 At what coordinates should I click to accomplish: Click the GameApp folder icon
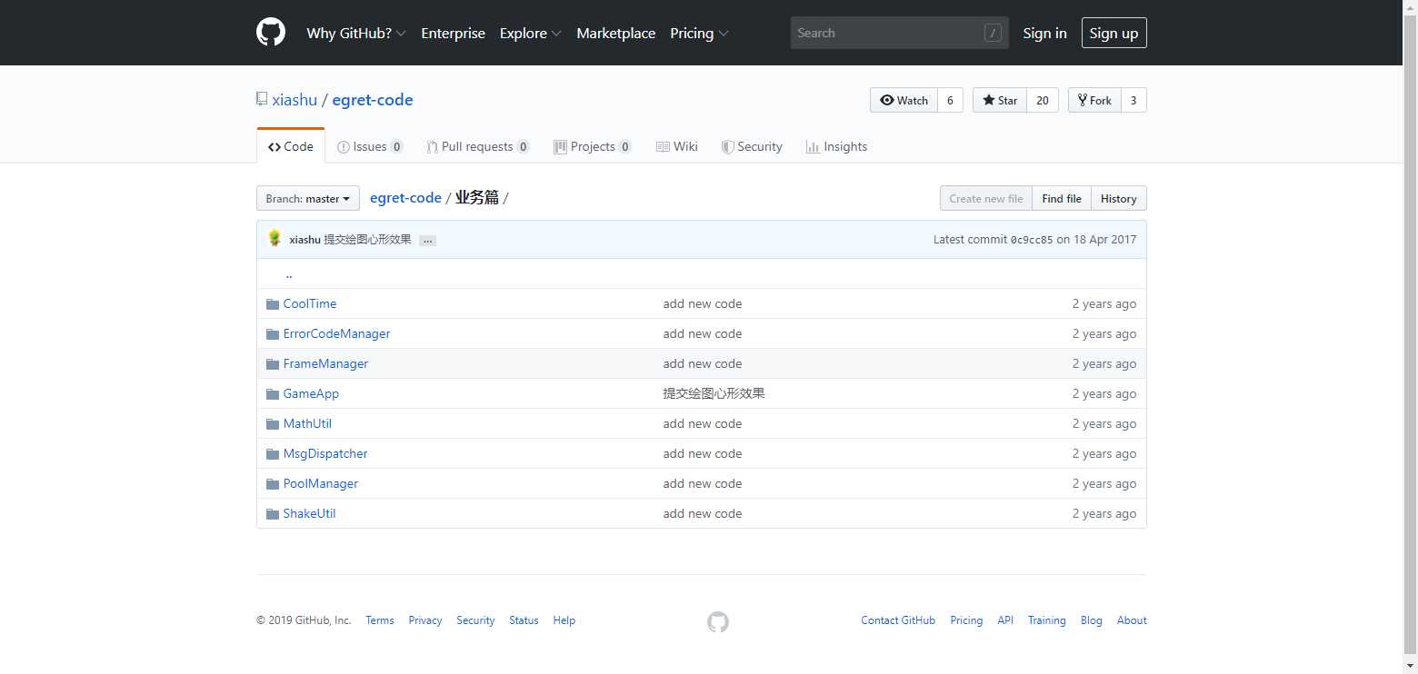tap(273, 394)
